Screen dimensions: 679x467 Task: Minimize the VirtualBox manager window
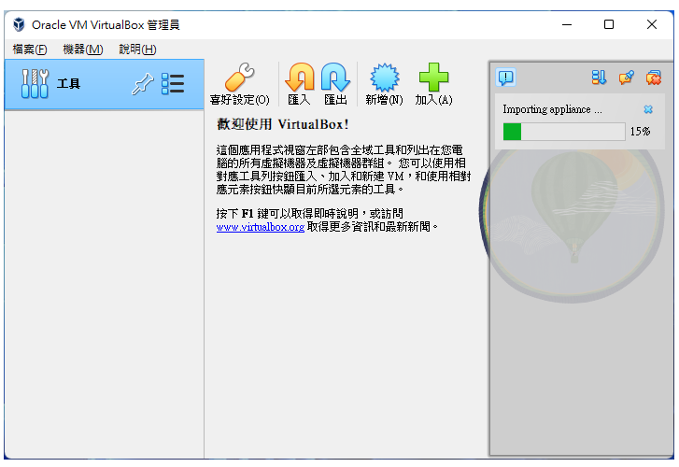coord(567,24)
